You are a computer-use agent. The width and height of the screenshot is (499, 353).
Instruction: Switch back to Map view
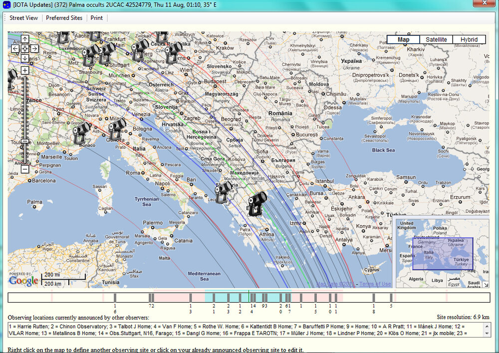pos(403,39)
